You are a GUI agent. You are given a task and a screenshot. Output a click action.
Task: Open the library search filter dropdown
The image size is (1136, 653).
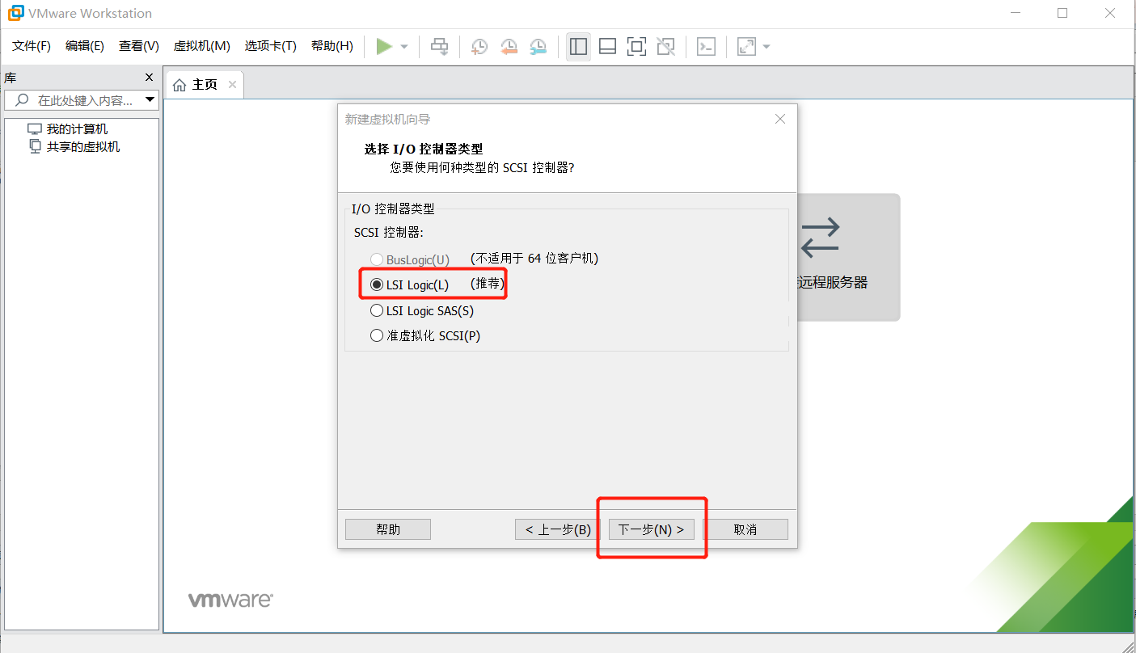coord(150,100)
